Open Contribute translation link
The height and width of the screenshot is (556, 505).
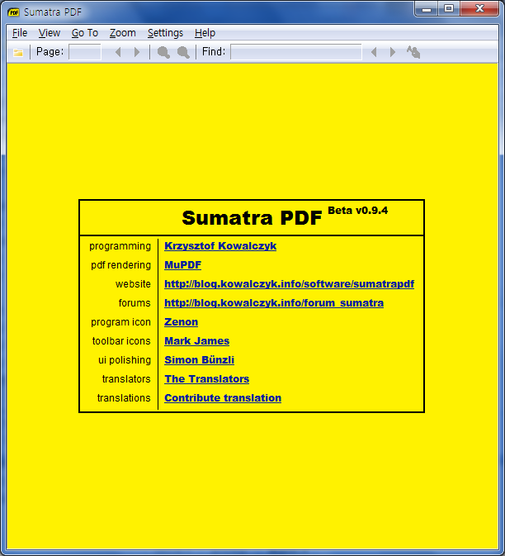[223, 398]
